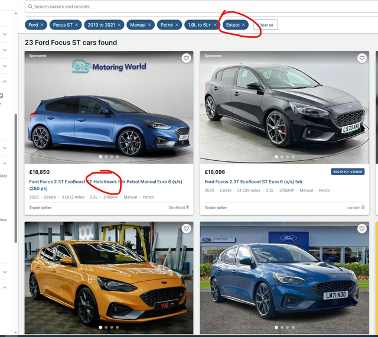Select second image dot on LM71 NDO Focus
The height and width of the screenshot is (337, 378).
click(282, 328)
